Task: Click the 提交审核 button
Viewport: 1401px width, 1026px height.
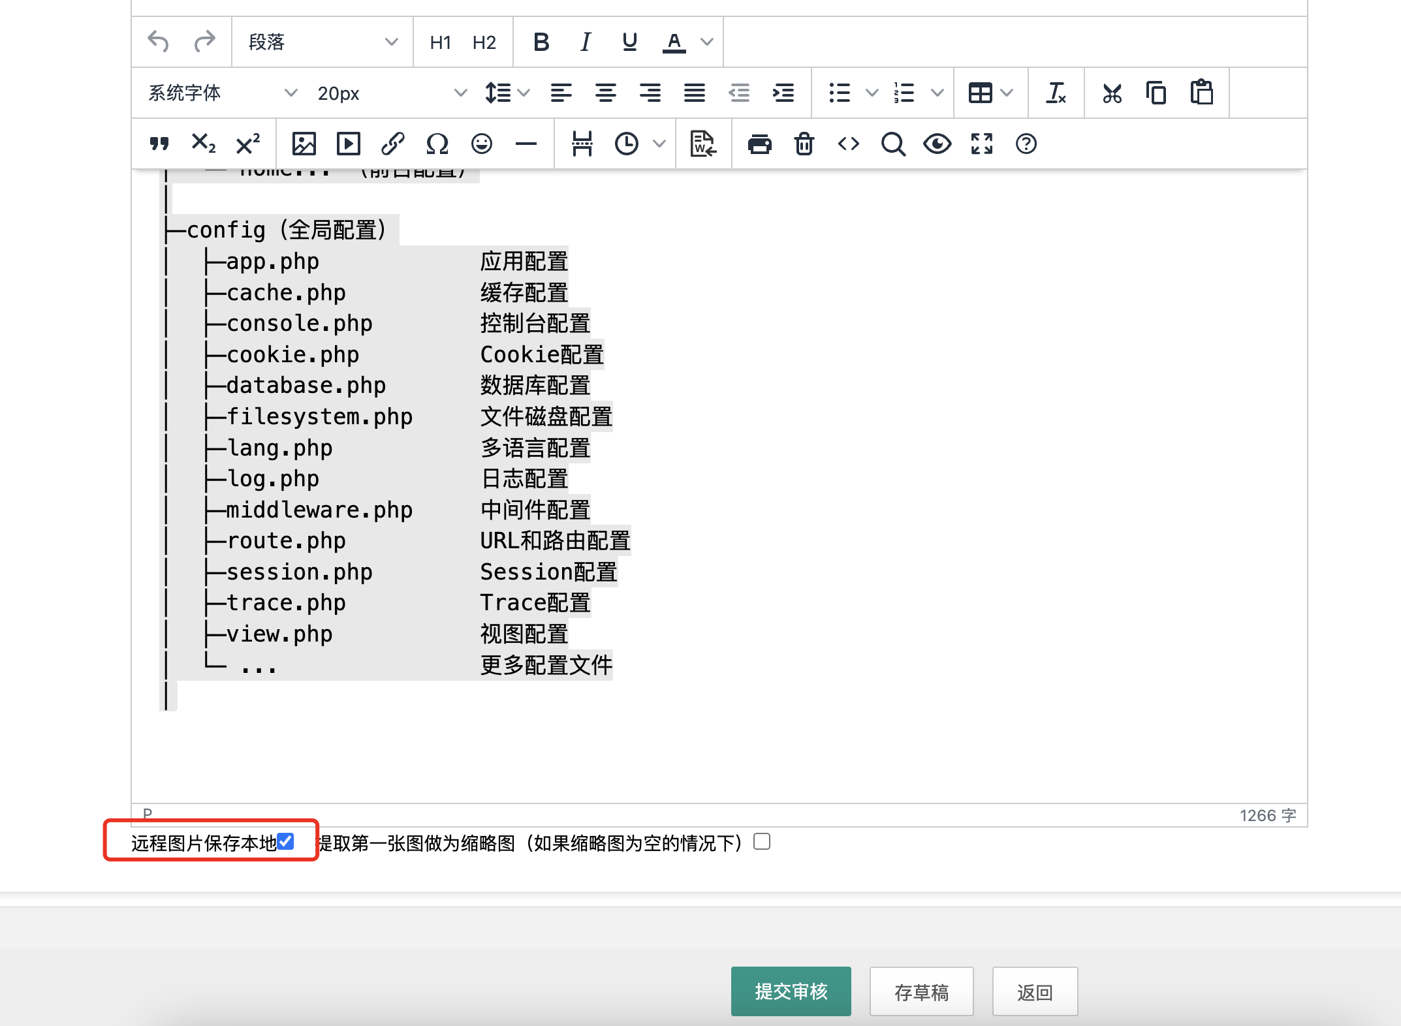Action: pos(791,991)
